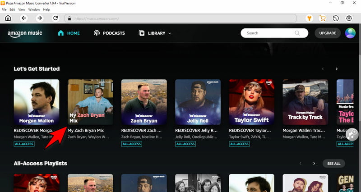
Task: Click the My Zach Bryan Mix title
Action: [x=86, y=130]
